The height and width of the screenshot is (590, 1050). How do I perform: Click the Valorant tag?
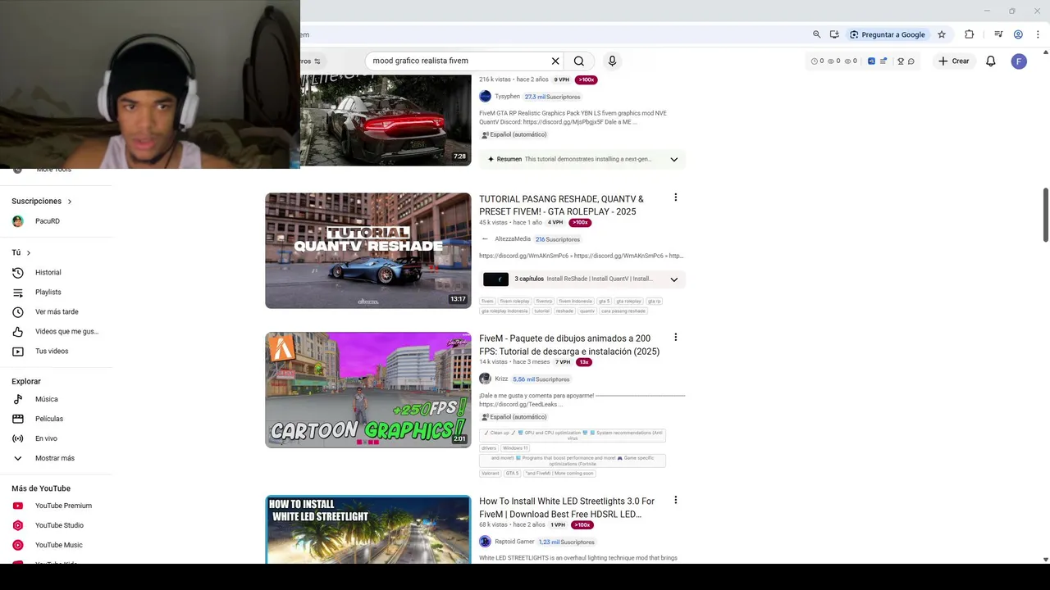(x=490, y=473)
